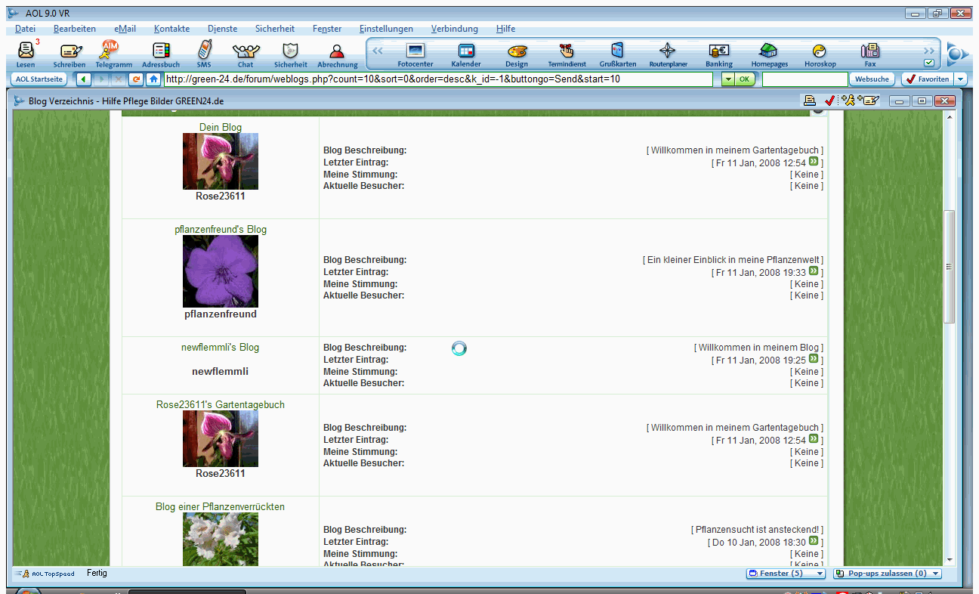This screenshot has width=979, height=594.
Task: Open the Kontakte menu
Action: pos(171,29)
